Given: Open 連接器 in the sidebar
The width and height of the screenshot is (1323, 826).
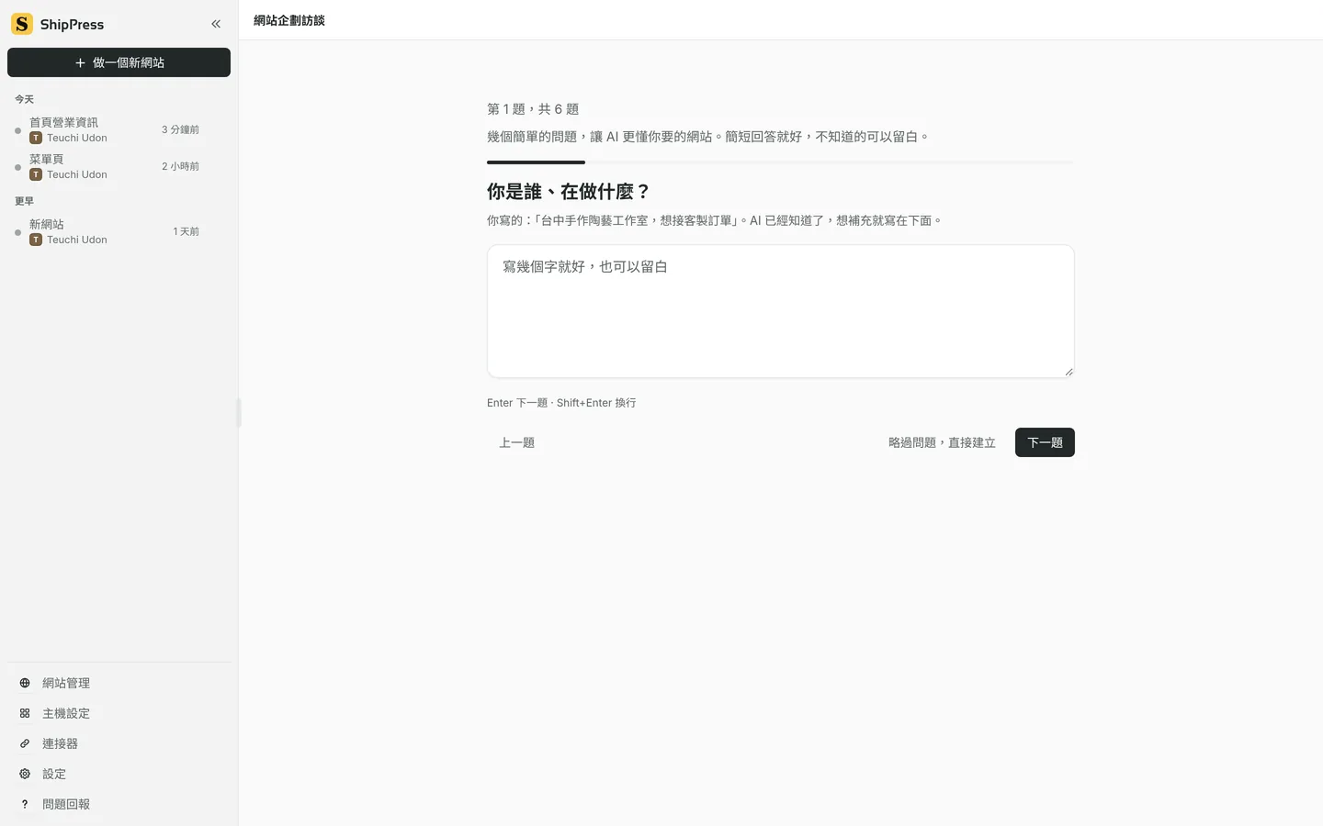Looking at the screenshot, I should 119,743.
